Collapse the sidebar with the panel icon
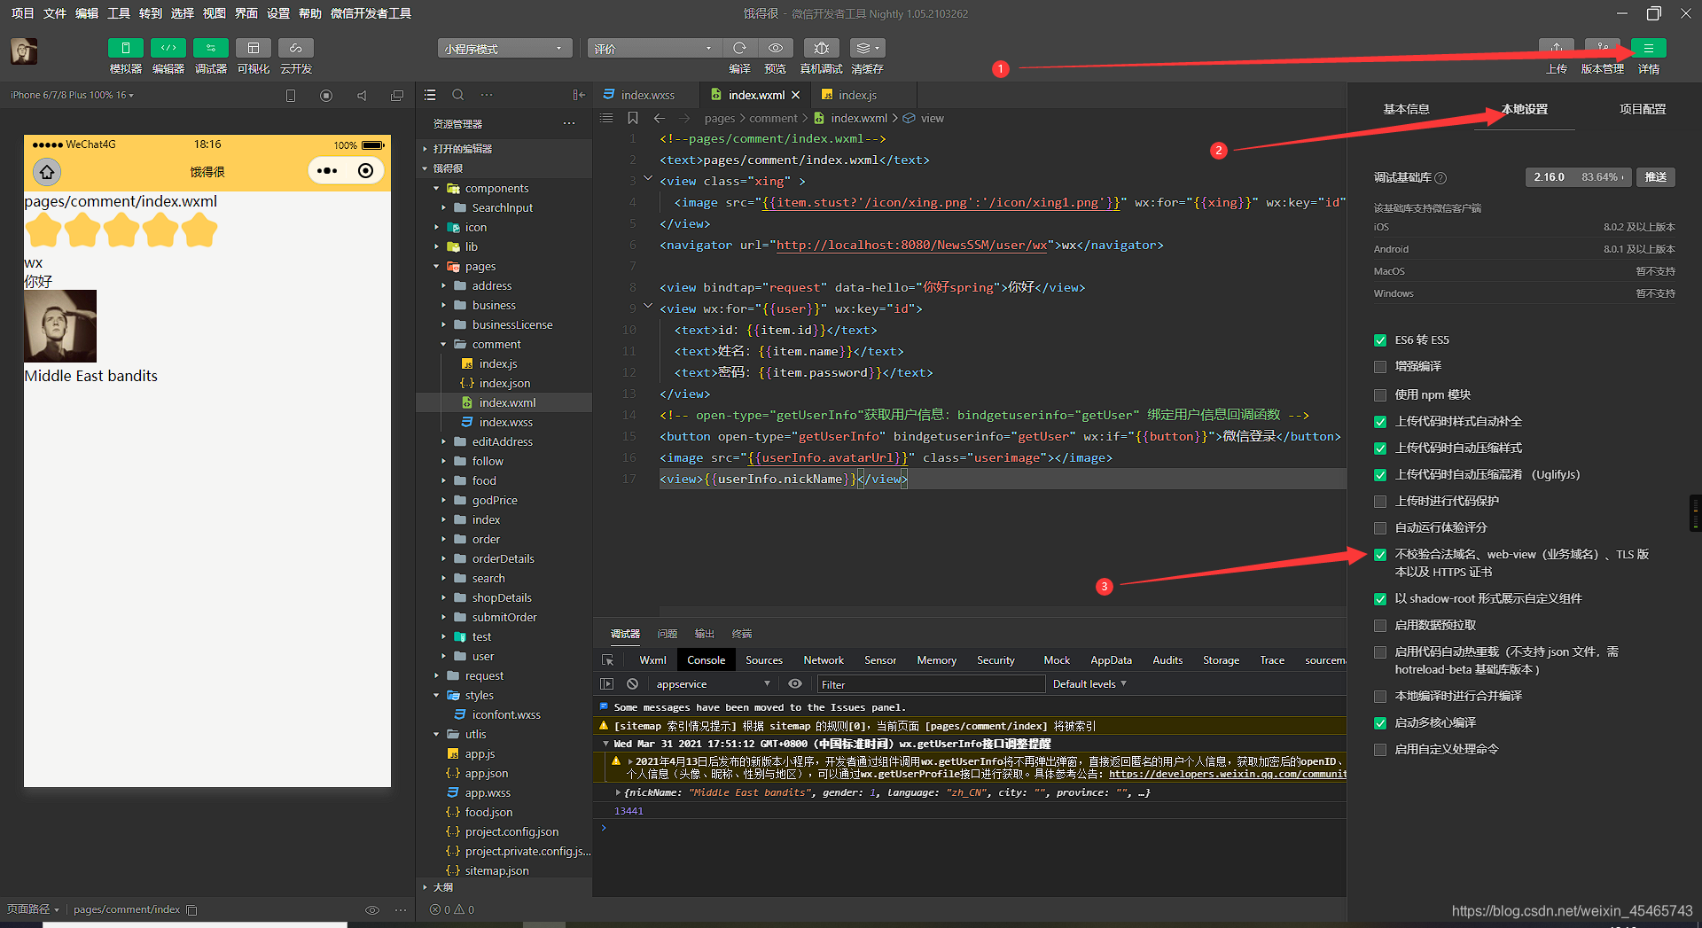1702x928 pixels. click(x=578, y=95)
